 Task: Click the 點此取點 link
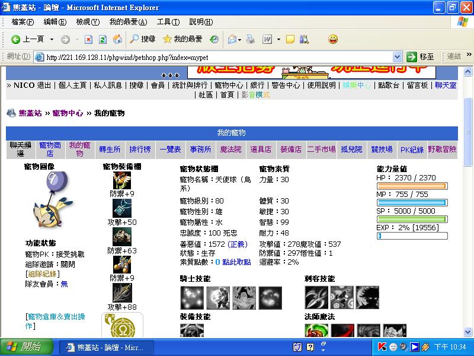point(236,262)
